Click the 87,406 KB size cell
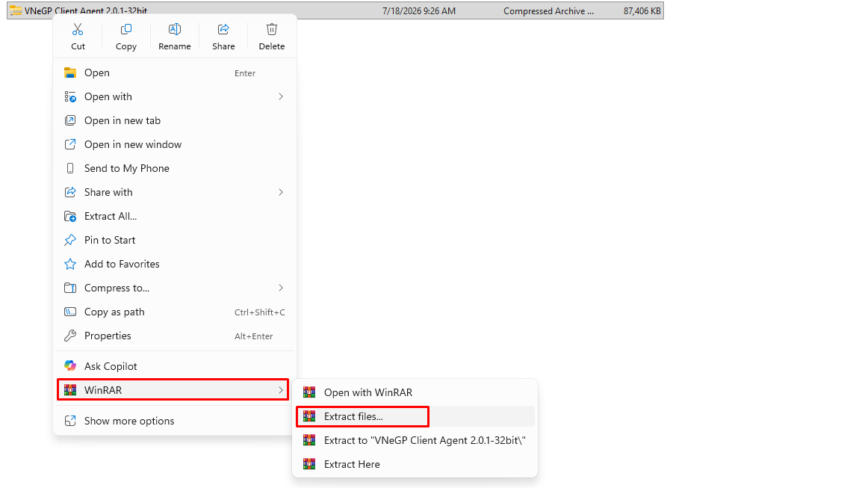This screenshot has width=856, height=488. click(642, 11)
